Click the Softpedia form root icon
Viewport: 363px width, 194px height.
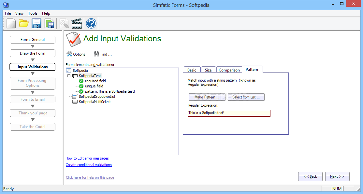[69, 71]
